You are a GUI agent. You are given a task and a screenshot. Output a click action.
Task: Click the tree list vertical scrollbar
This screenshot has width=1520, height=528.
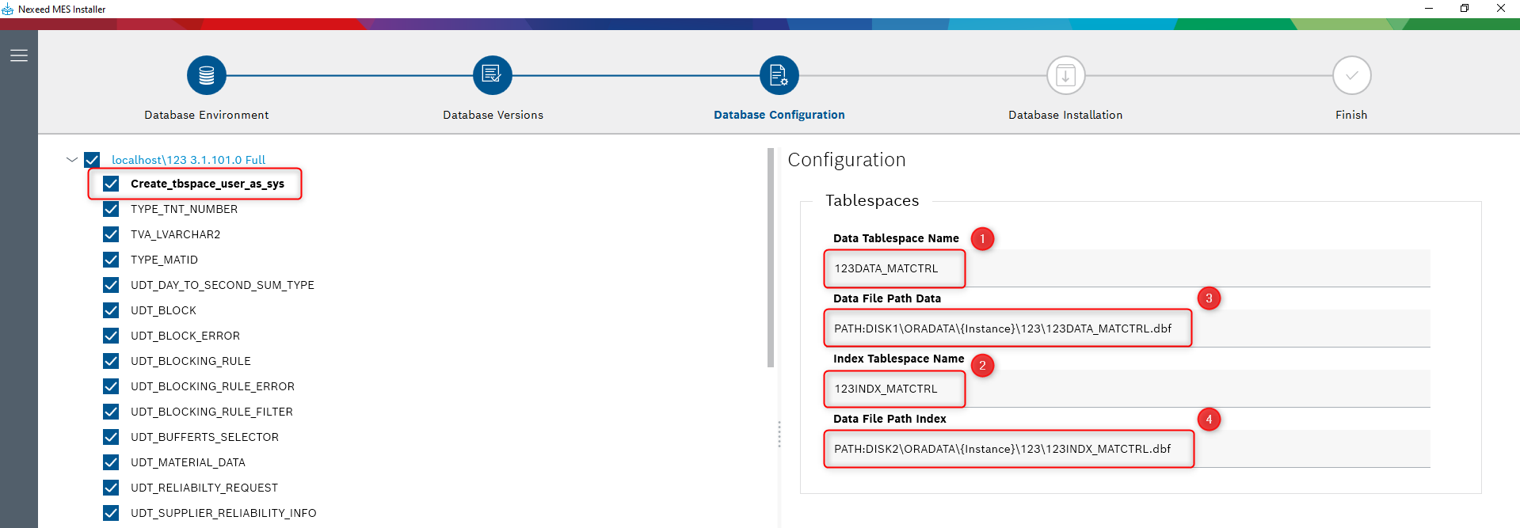point(770,258)
